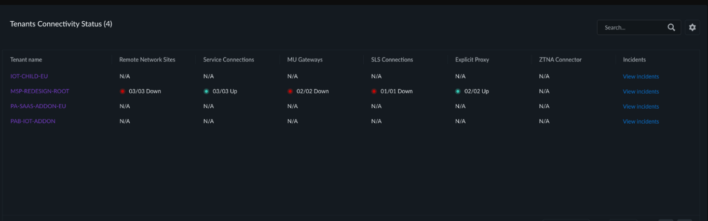Sort by Tenant name column header
This screenshot has width=708, height=221.
click(26, 60)
